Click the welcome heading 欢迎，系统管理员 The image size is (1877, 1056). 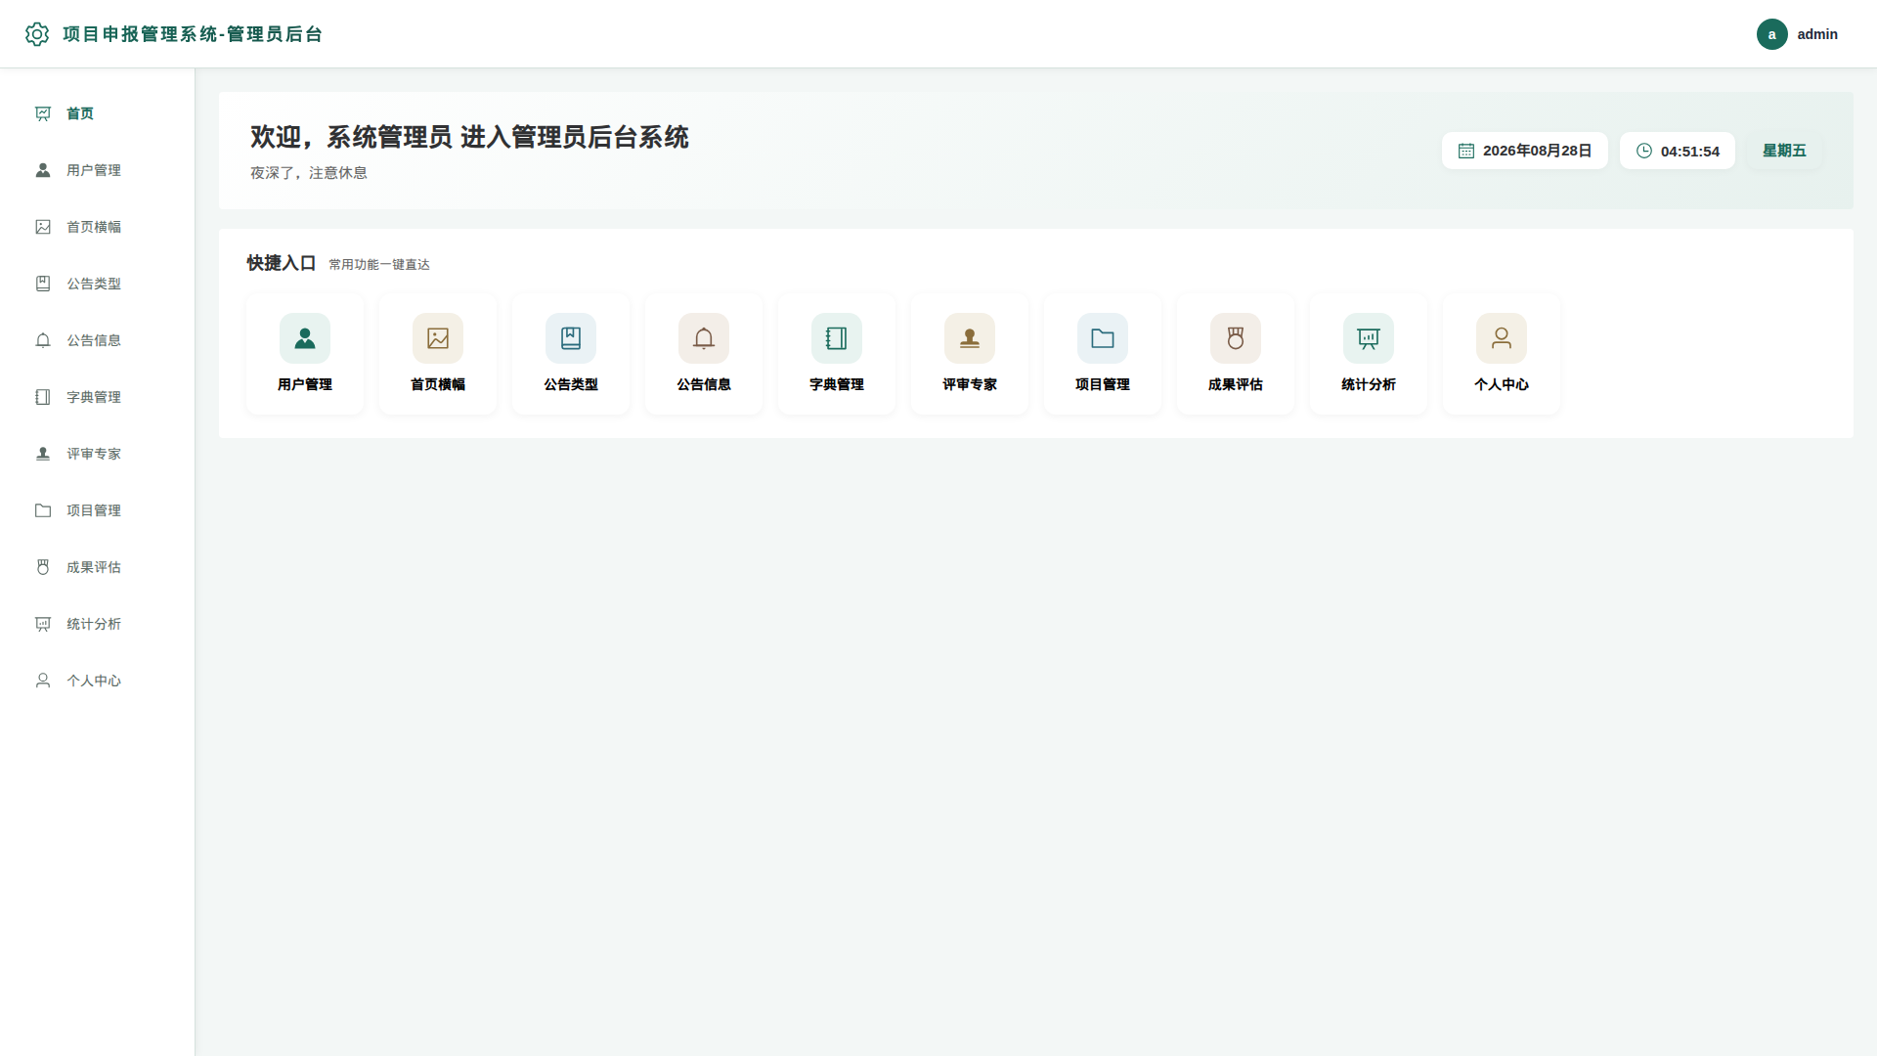click(351, 137)
